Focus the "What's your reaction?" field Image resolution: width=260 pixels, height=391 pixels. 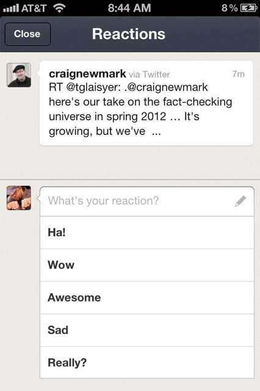pyautogui.click(x=147, y=201)
